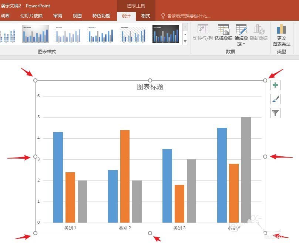The height and width of the screenshot is (247, 299).
Task: Click the Switch Row/Column icon
Action: [203, 29]
